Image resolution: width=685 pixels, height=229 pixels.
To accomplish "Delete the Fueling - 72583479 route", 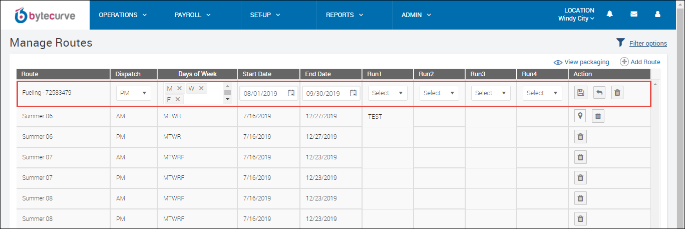I will coord(617,93).
